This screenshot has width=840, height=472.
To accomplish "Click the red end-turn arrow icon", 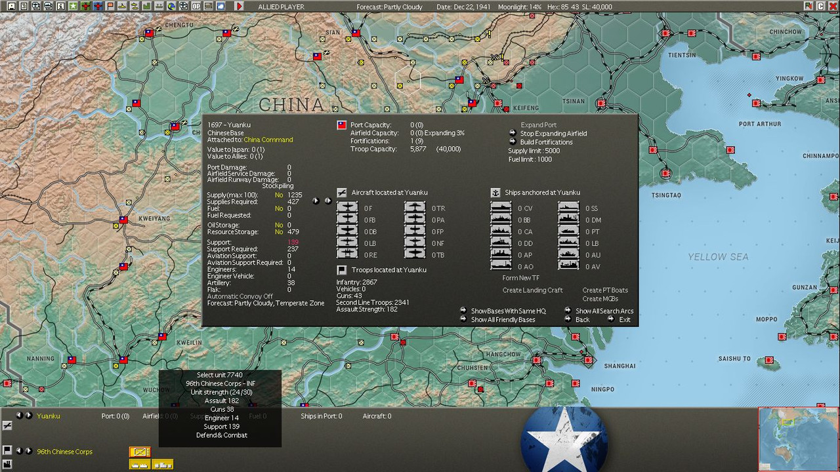I will tap(239, 6).
